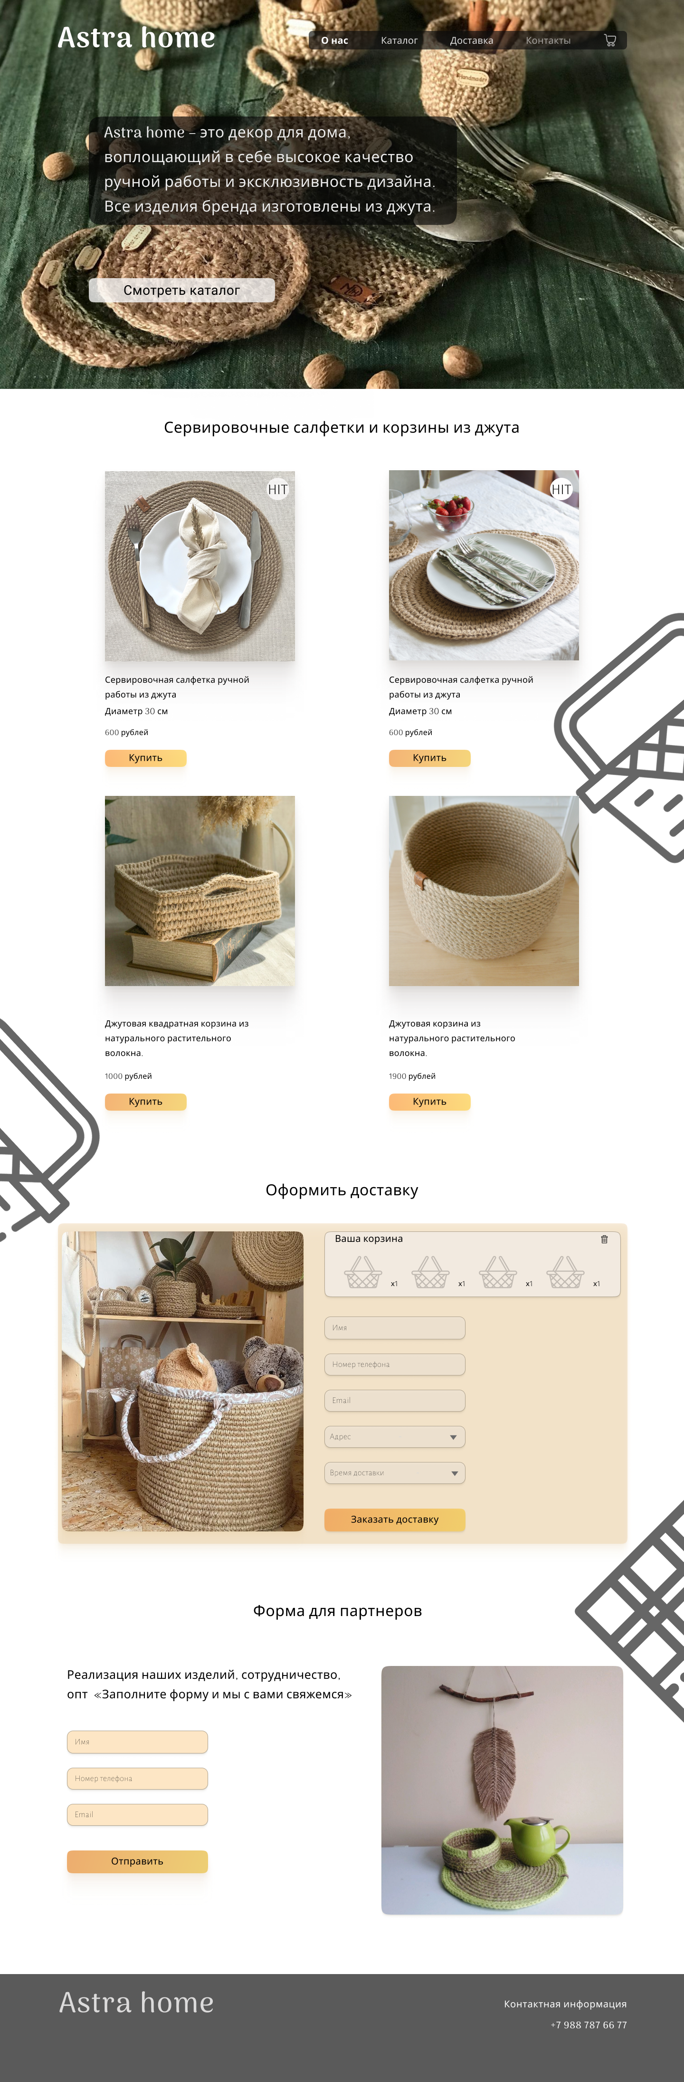The image size is (684, 2082).
Task: Go to the Доставка menu item
Action: tap(472, 40)
